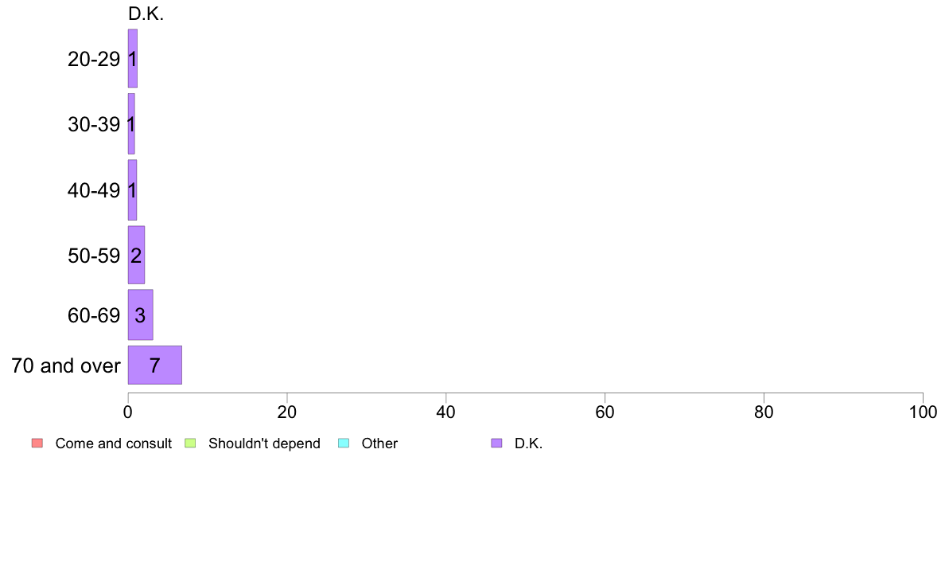Click the 100 tick on x-axis
This screenshot has width=945, height=586.
click(923, 412)
